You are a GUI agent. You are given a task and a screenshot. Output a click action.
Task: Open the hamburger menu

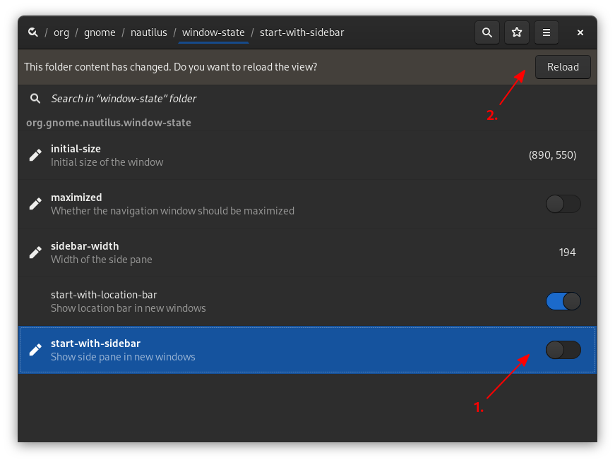[546, 32]
